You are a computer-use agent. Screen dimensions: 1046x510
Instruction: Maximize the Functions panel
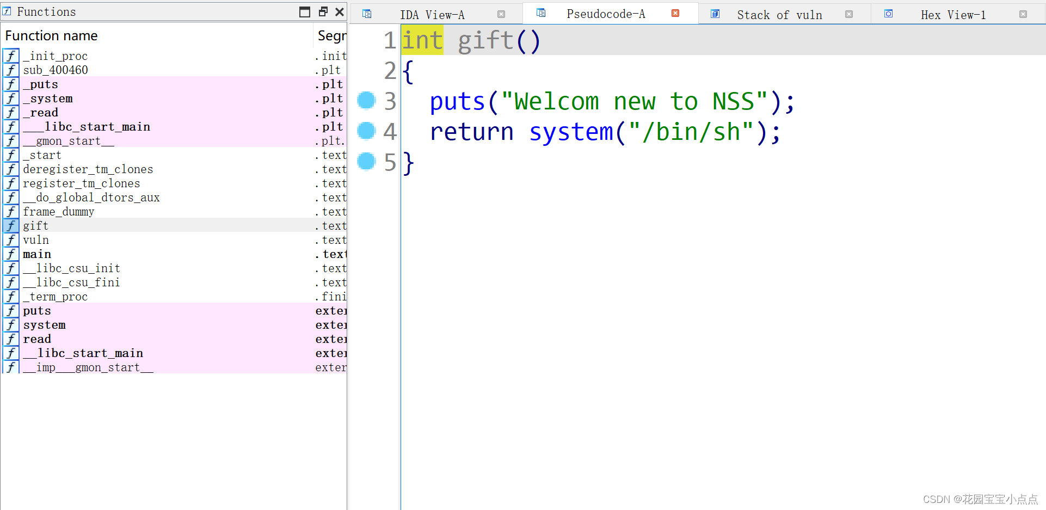305,12
